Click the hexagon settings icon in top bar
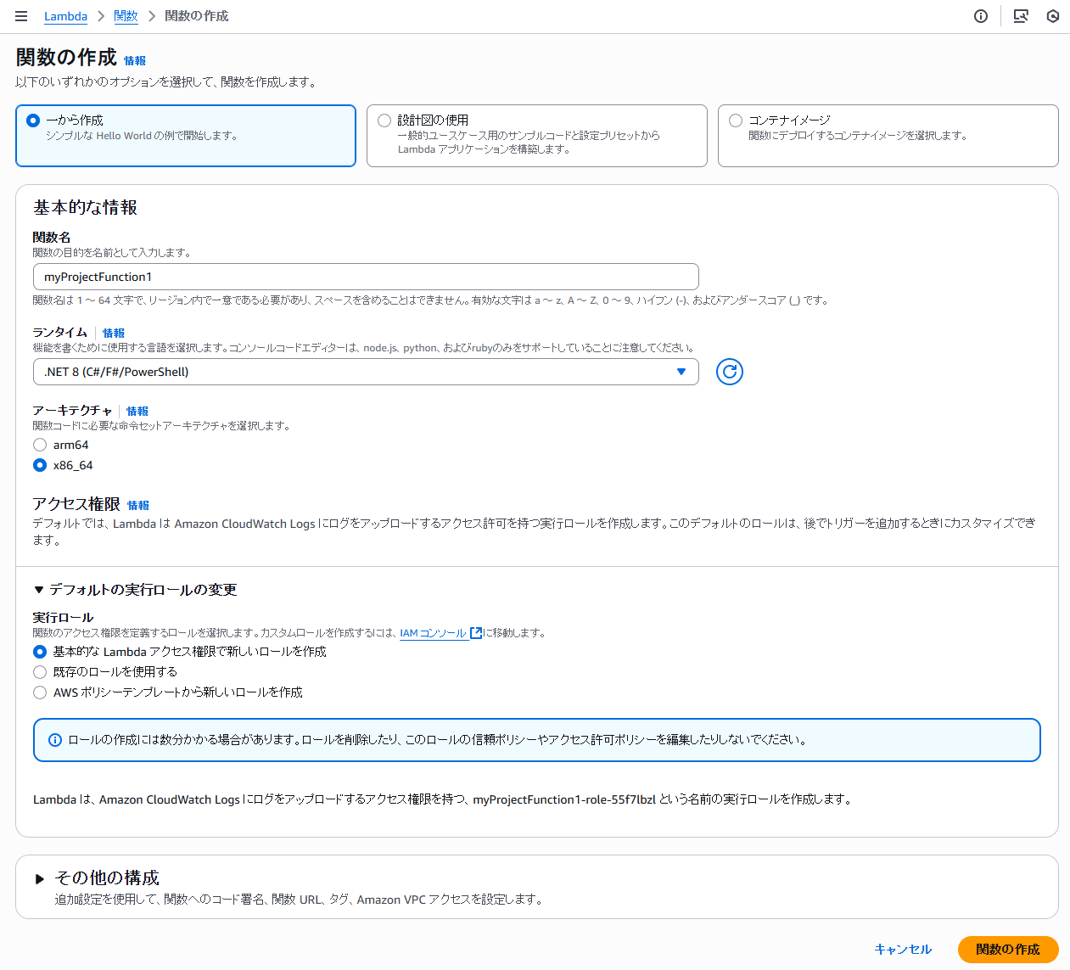This screenshot has width=1070, height=970. coord(1053,16)
